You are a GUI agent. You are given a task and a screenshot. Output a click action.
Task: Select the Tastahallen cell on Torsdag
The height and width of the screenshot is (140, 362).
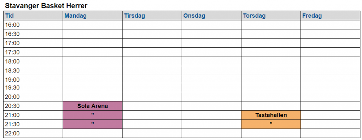(x=271, y=115)
